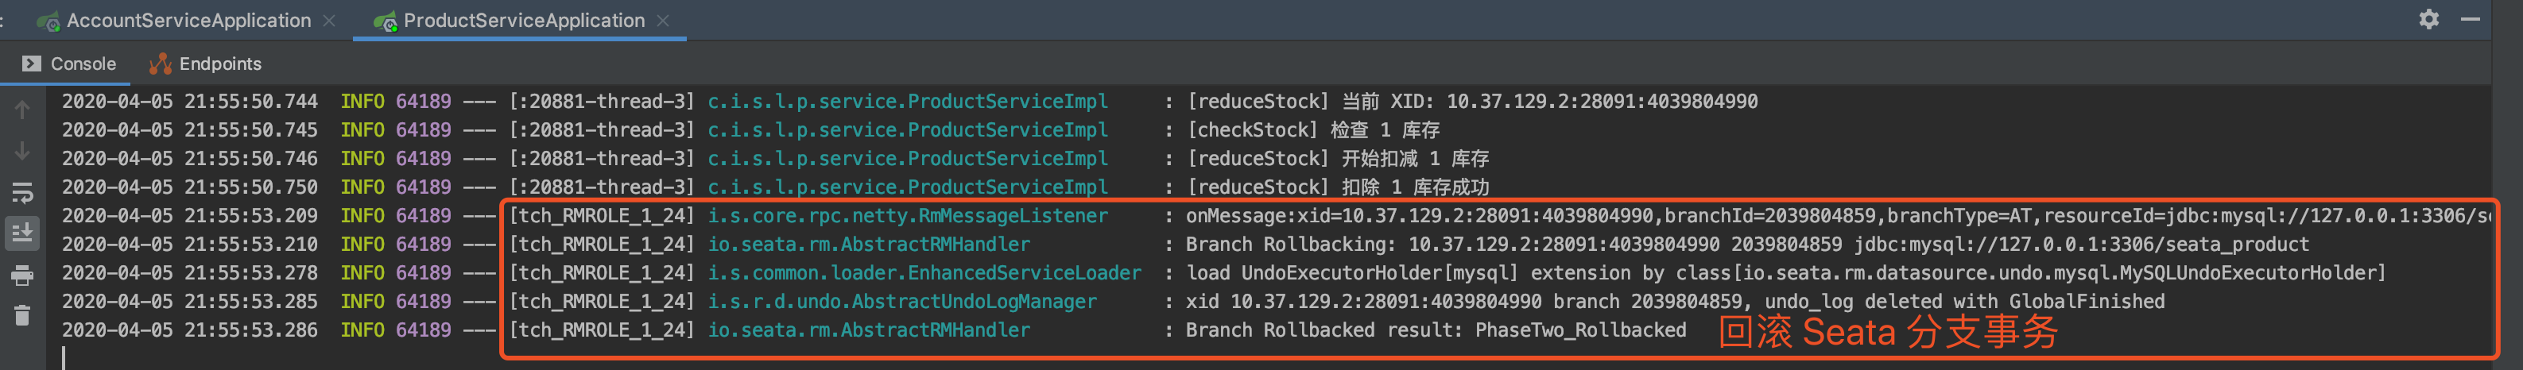Viewport: 2523px width, 370px height.
Task: Close the AccountServiceApplication tab
Action: (x=329, y=21)
